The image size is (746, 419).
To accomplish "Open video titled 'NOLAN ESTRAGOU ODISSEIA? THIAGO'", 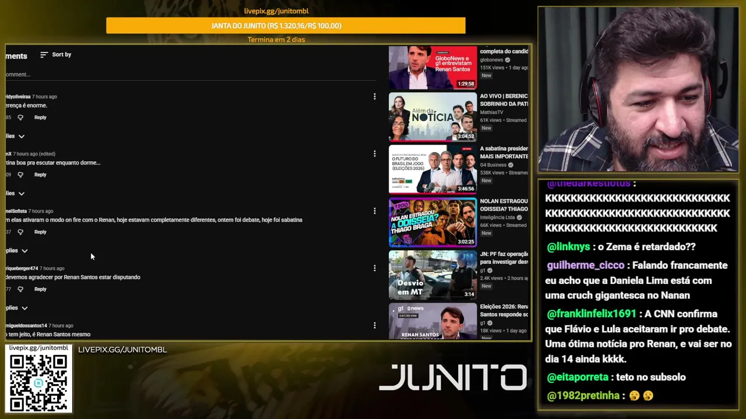I will 504,205.
